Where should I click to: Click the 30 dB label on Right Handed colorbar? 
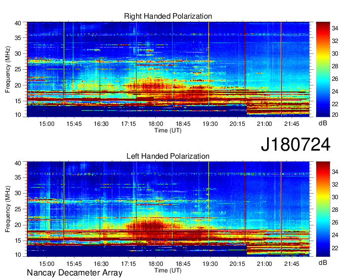tap(335, 54)
